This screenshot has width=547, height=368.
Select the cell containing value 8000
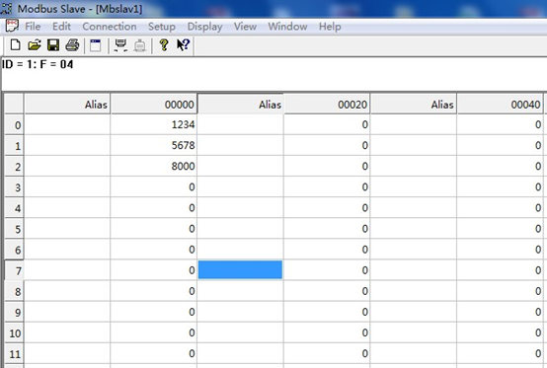pos(153,166)
